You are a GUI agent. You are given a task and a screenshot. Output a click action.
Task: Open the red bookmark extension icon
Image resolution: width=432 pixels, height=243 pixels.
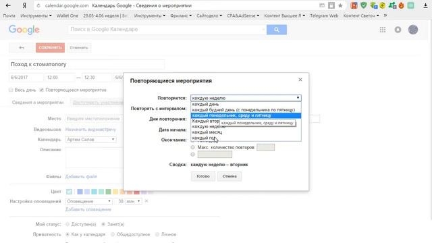click(x=354, y=5)
